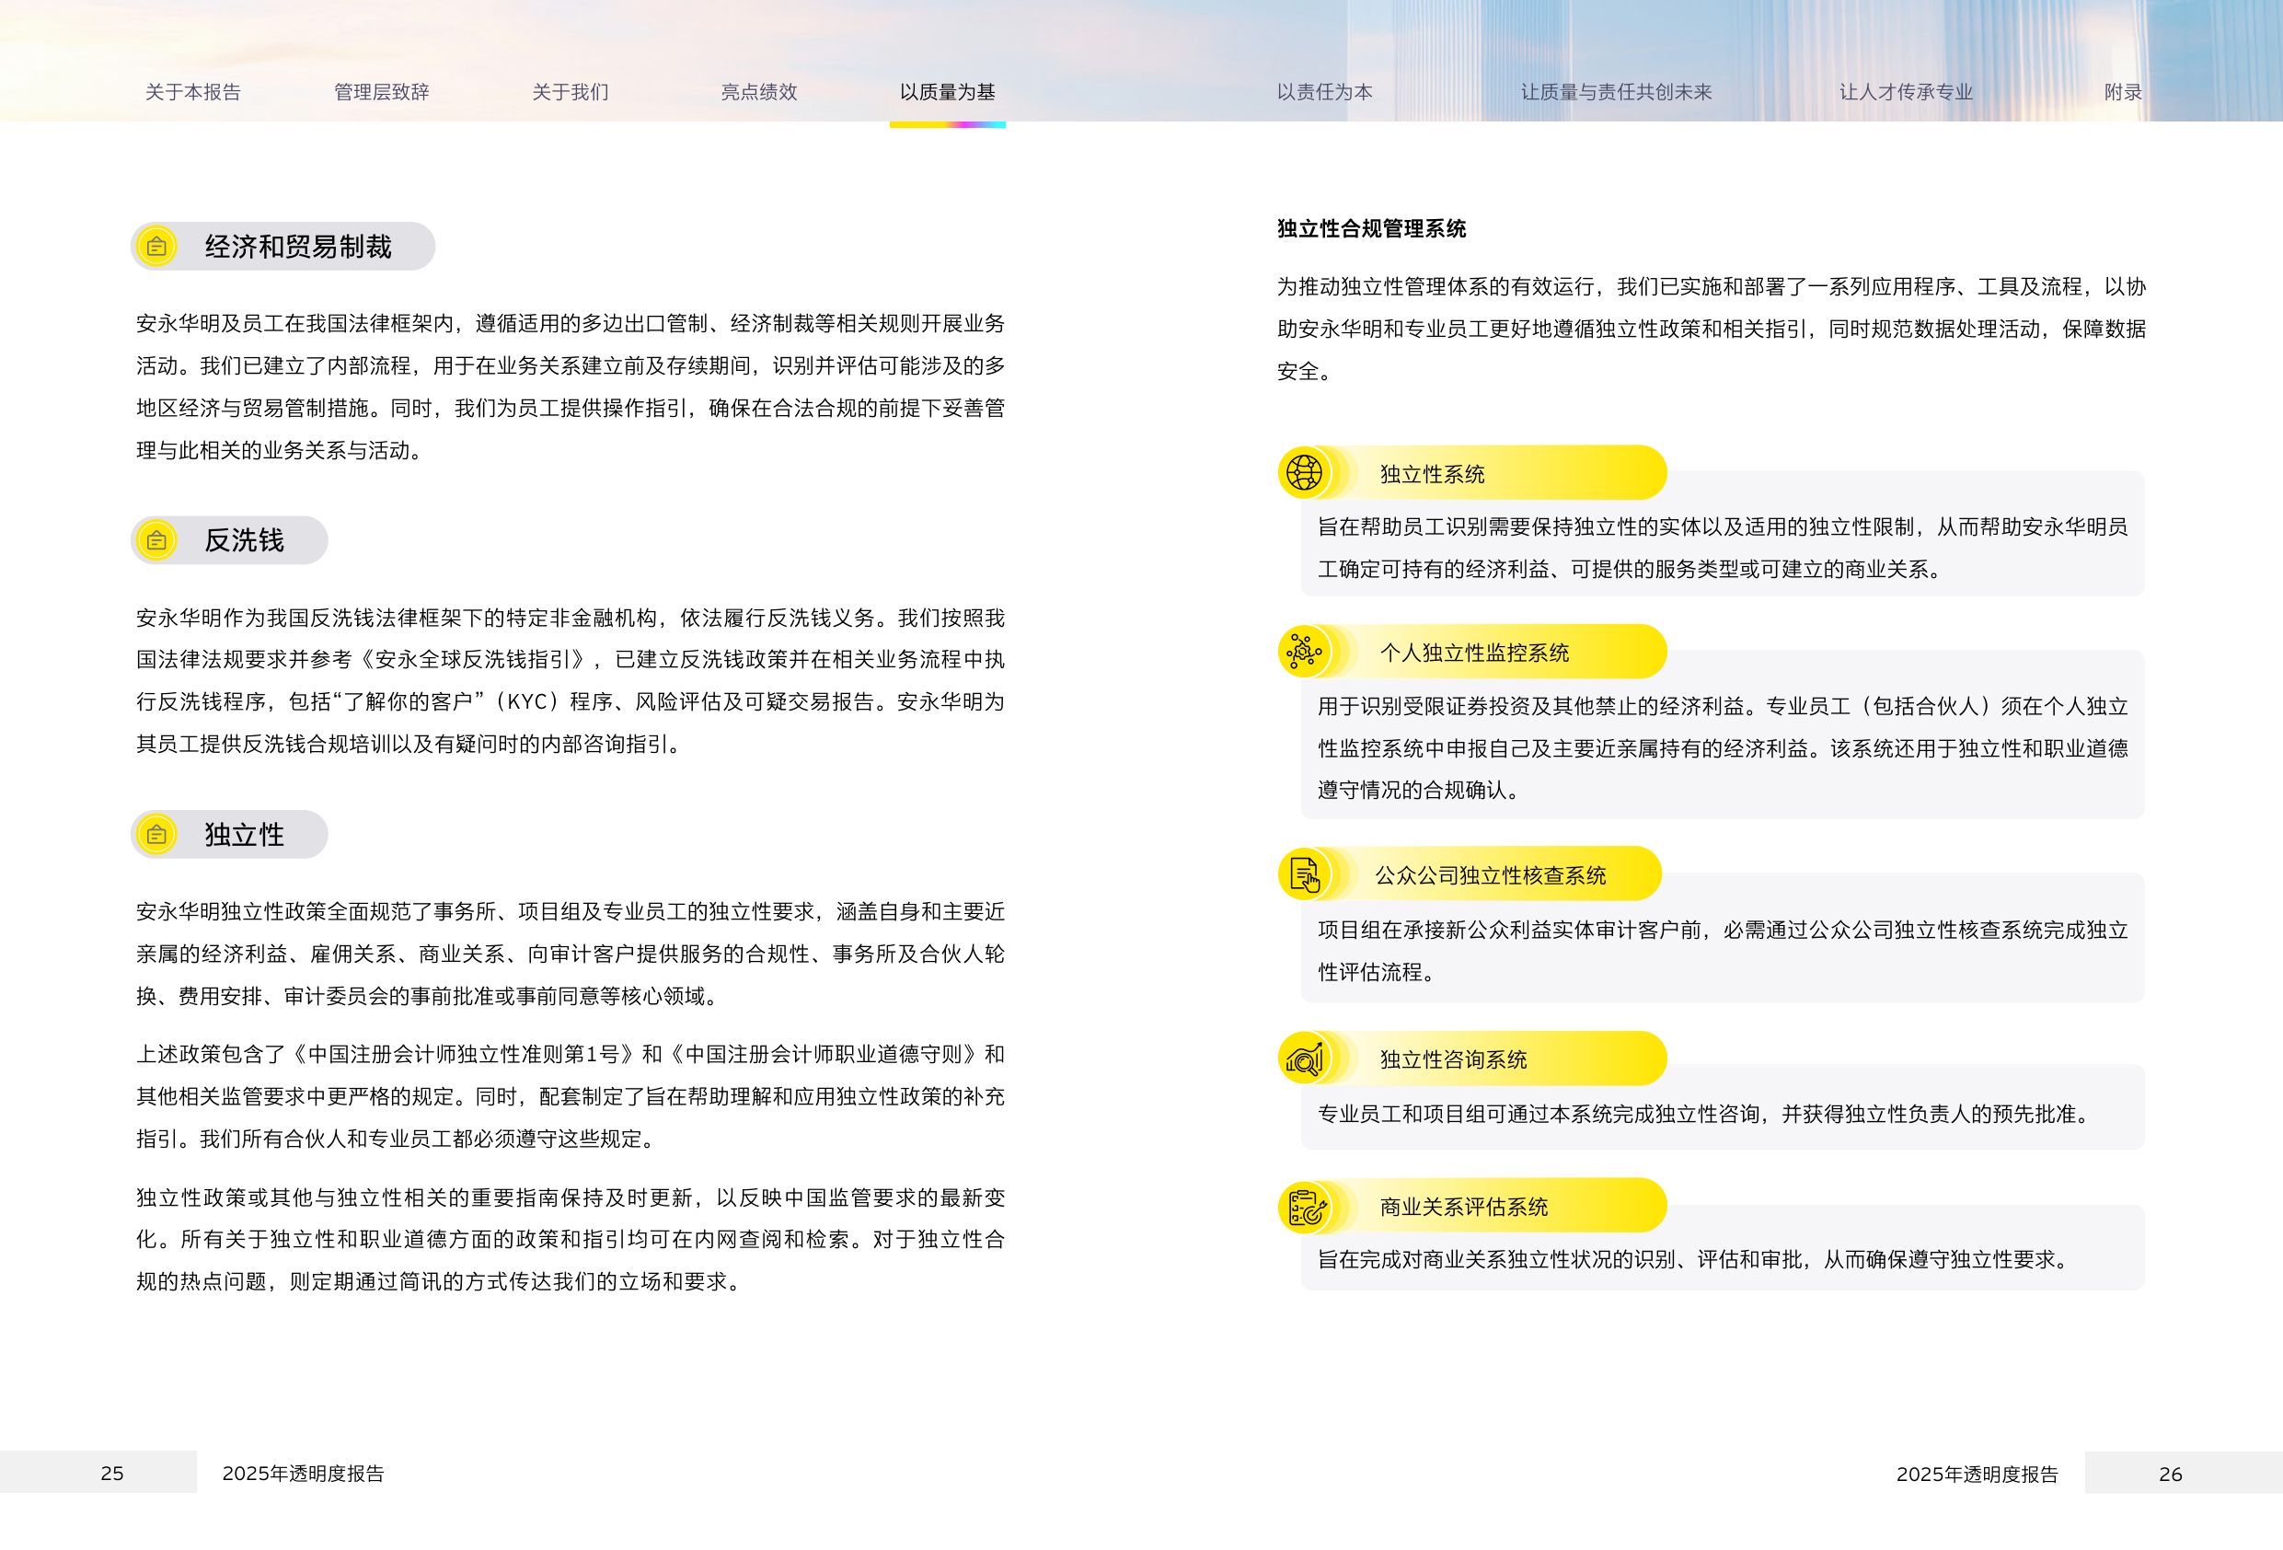Open 让质量与责任共创未来 tab

point(1616,92)
